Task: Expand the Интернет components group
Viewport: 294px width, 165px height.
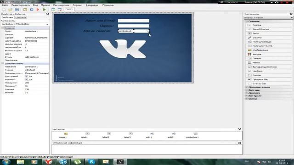Action: pyautogui.click(x=247, y=96)
